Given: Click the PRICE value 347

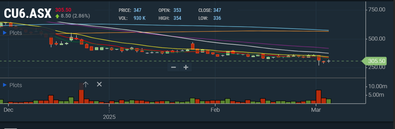Looking at the screenshot, I should (137, 10).
